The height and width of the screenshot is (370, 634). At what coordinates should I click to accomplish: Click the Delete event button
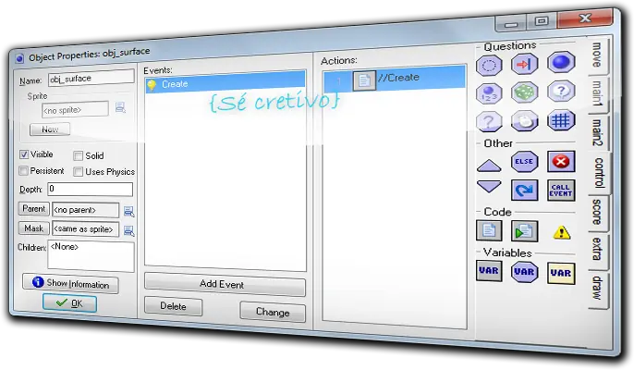[x=173, y=306]
